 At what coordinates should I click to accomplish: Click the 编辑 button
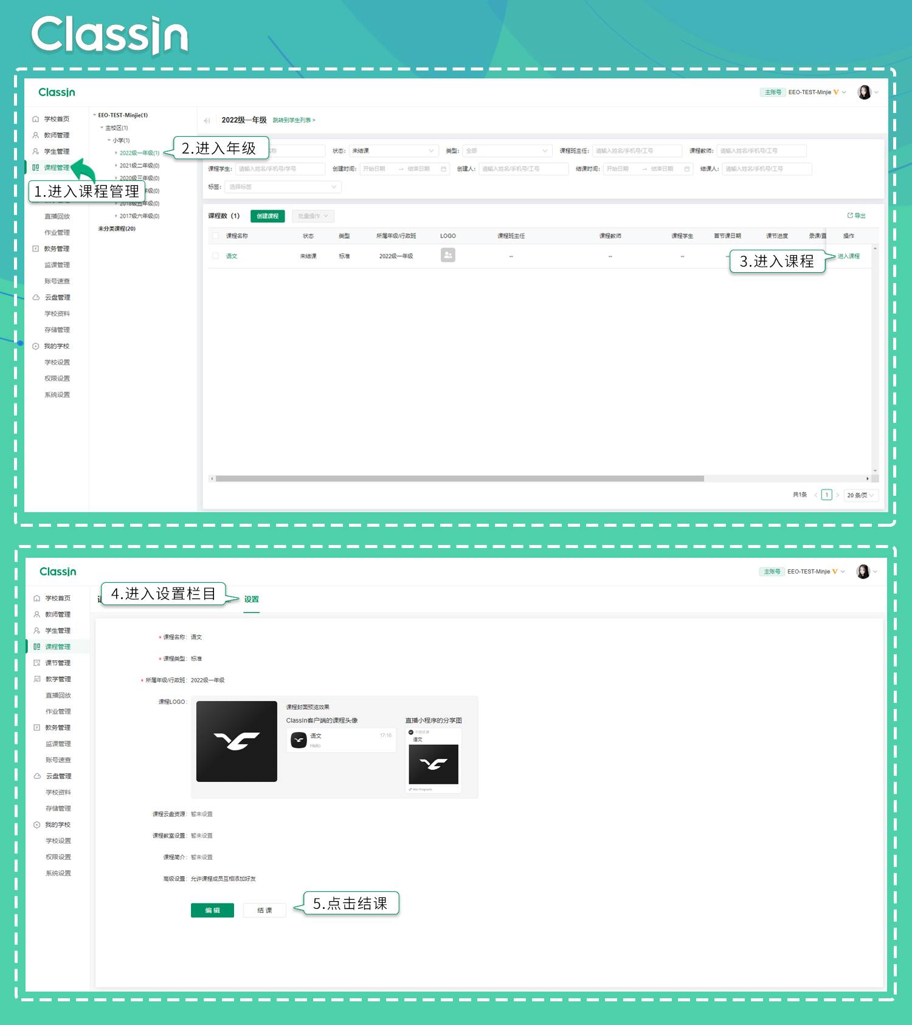point(212,910)
